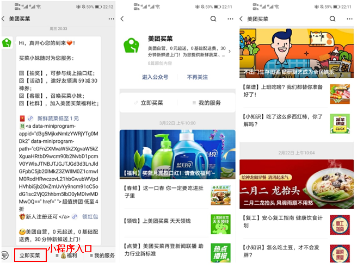Select 我的服务 in the profile service menu
Screen dimensions: 357x269
click(207, 103)
